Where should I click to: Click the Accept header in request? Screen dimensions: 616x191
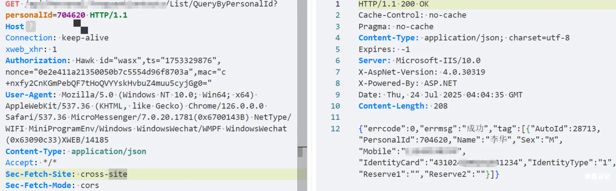(19, 163)
